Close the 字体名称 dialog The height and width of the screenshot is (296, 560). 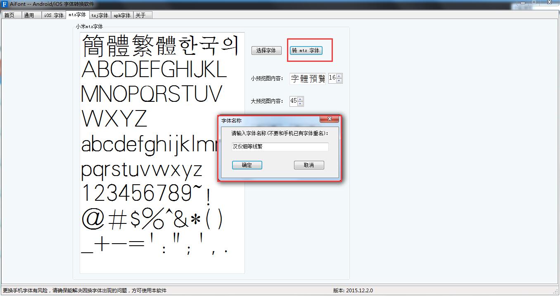329,119
